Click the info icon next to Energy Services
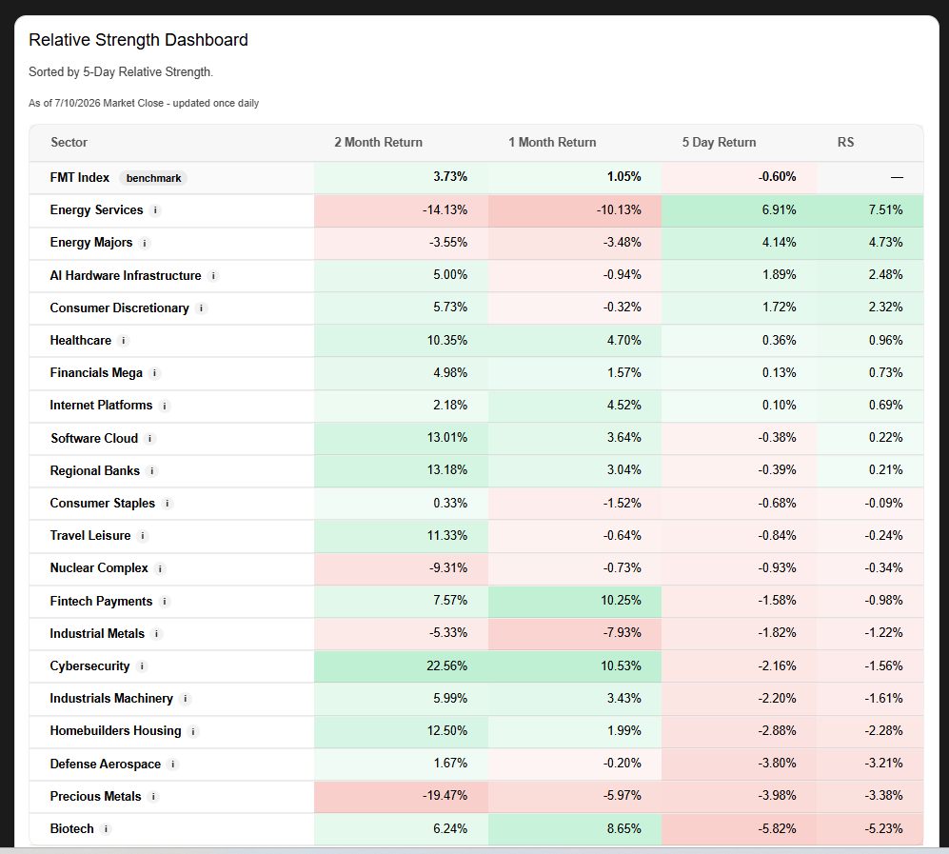This screenshot has height=854, width=949. coord(155,210)
